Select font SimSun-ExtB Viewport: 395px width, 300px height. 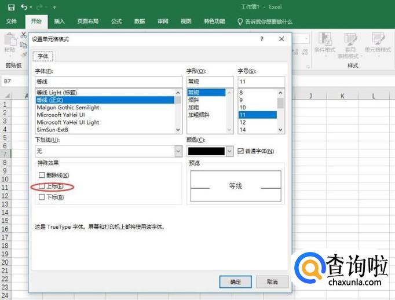(105, 130)
